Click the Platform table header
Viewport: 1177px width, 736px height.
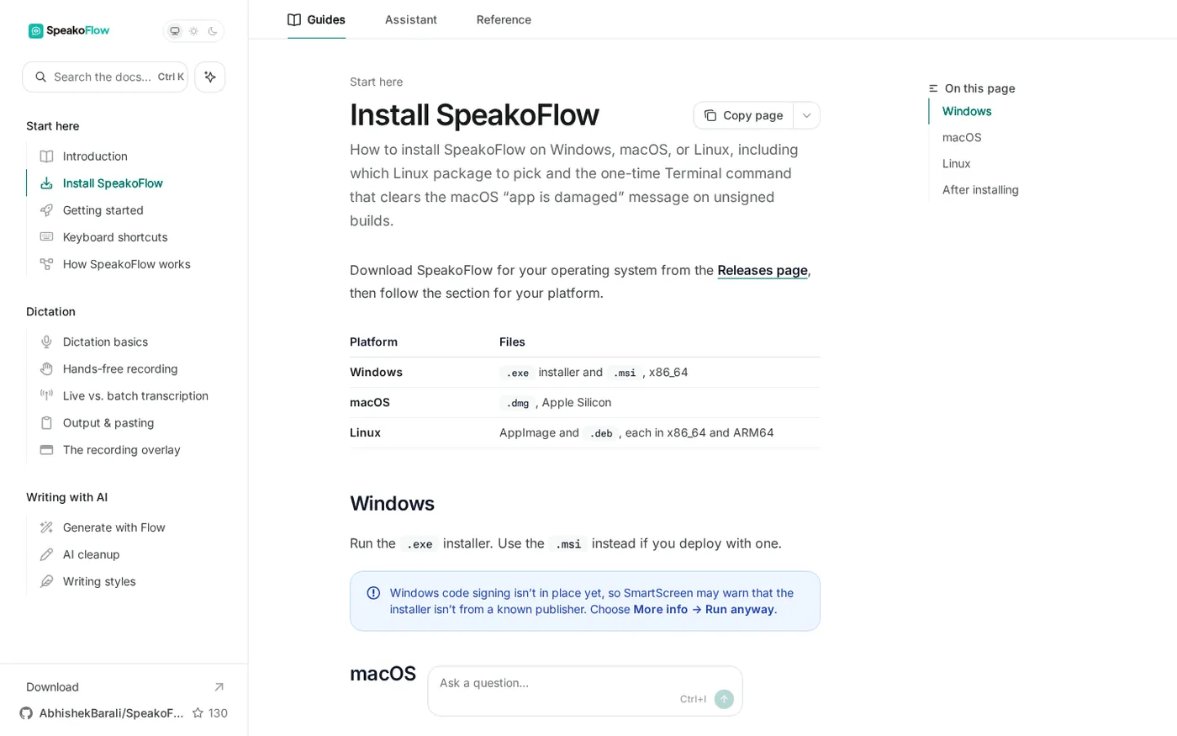[373, 342]
